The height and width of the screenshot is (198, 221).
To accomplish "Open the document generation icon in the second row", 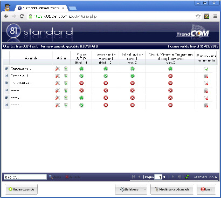I will (206, 76).
